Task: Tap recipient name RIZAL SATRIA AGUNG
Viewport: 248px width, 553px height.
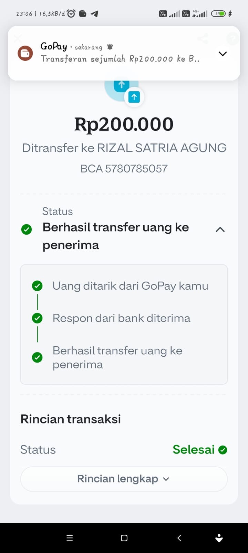Action: coord(162,148)
